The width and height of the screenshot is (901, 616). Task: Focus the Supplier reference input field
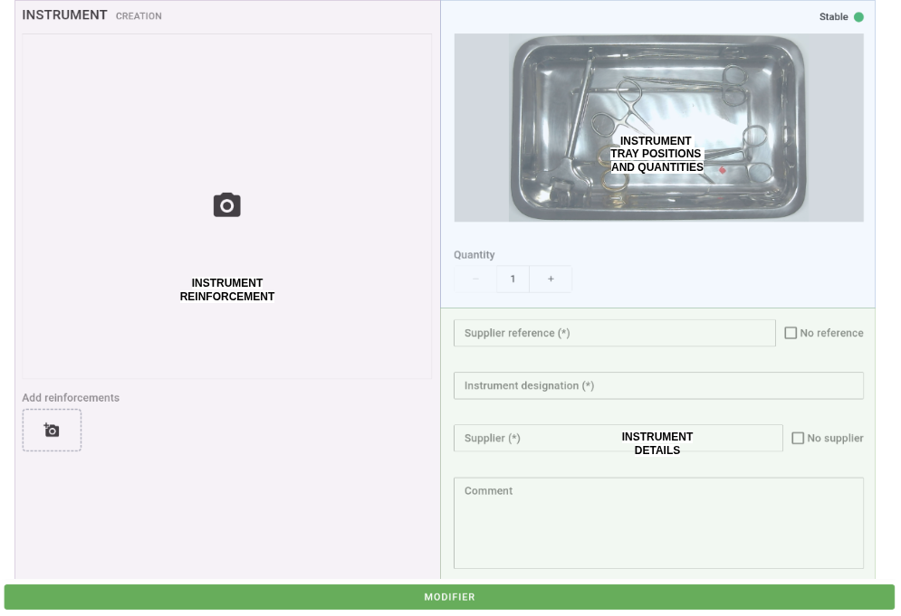(x=614, y=333)
